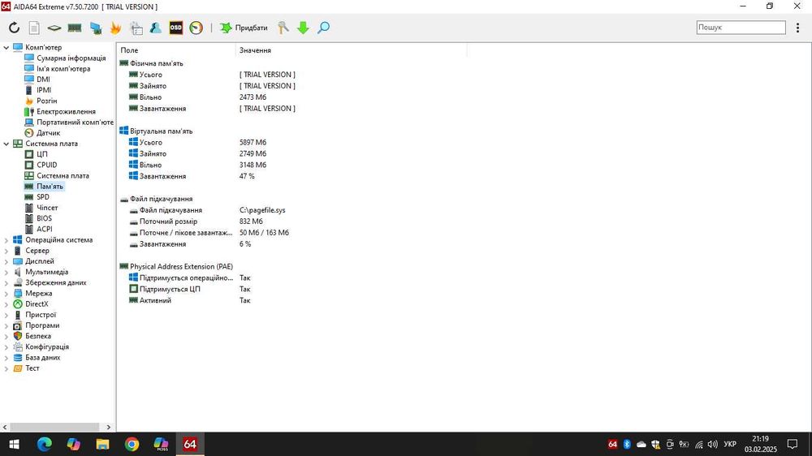The width and height of the screenshot is (812, 456).
Task: Select Програми in the tree
Action: [x=42, y=325]
